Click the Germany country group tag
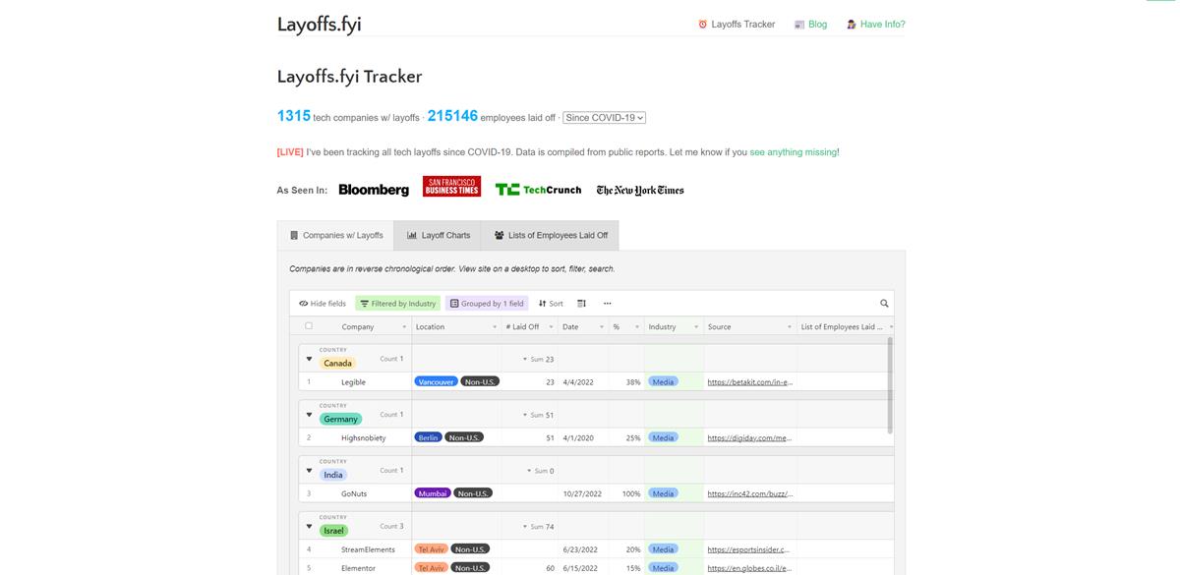1180x575 pixels. pyautogui.click(x=340, y=420)
